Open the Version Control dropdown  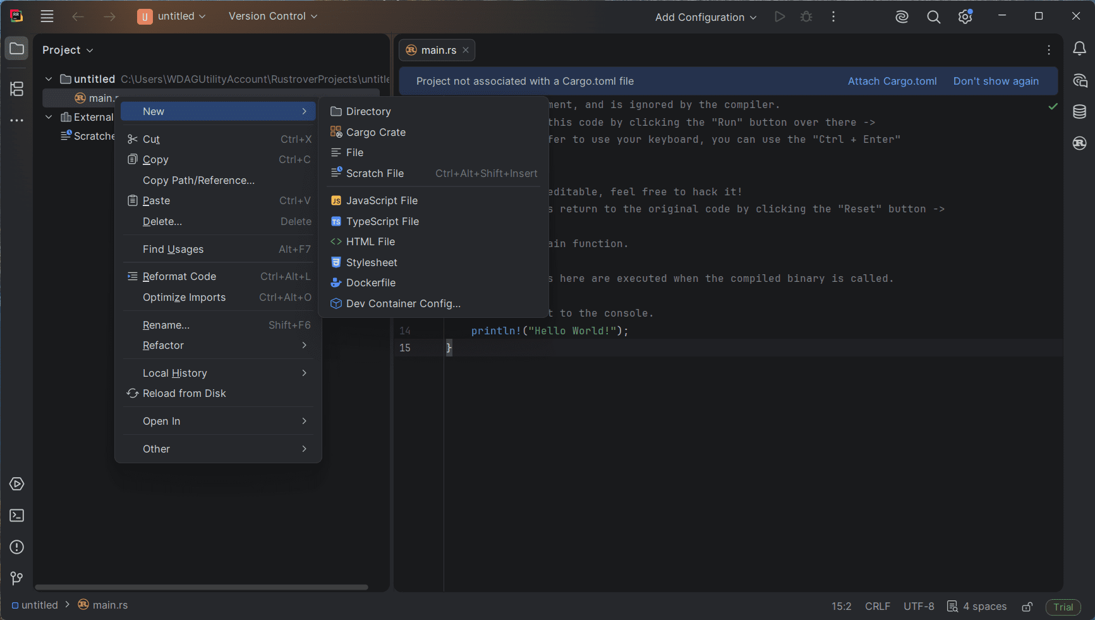coord(272,16)
